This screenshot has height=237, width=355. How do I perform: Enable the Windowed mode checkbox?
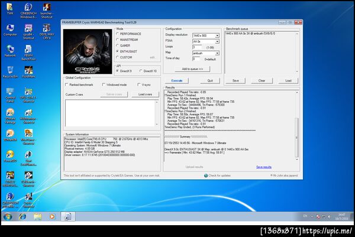point(104,85)
